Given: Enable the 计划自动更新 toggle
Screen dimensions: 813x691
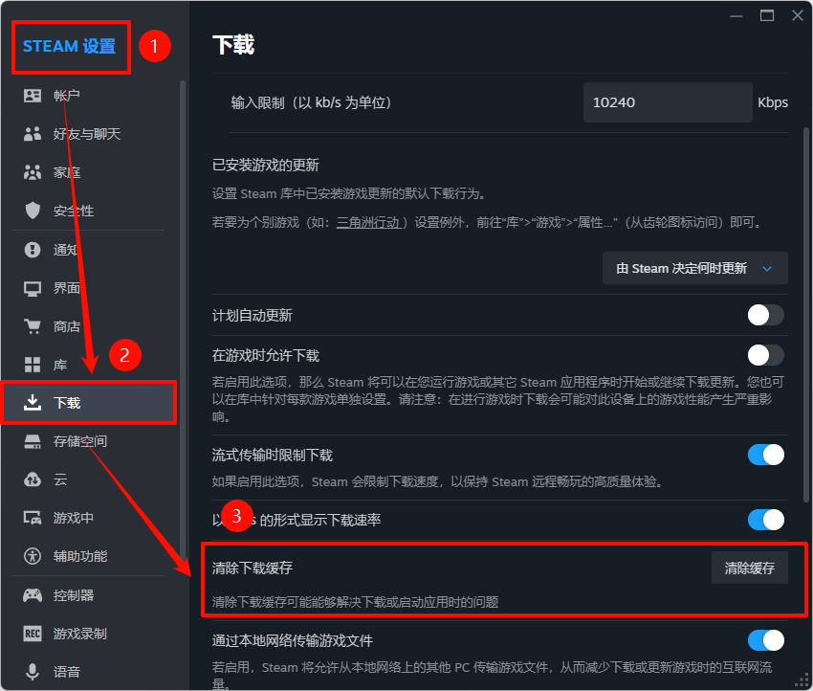Looking at the screenshot, I should click(766, 315).
